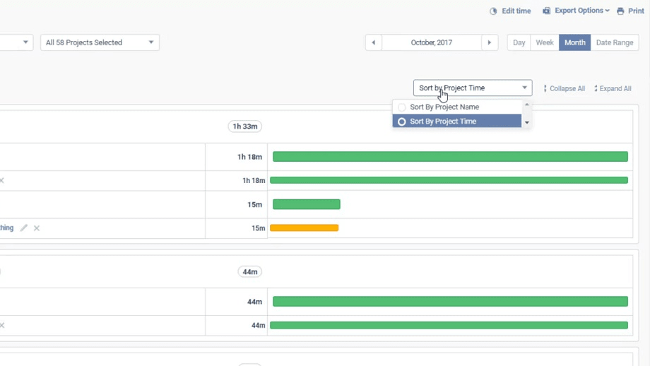
Task: Select Sort By Project Time option
Action: click(457, 121)
